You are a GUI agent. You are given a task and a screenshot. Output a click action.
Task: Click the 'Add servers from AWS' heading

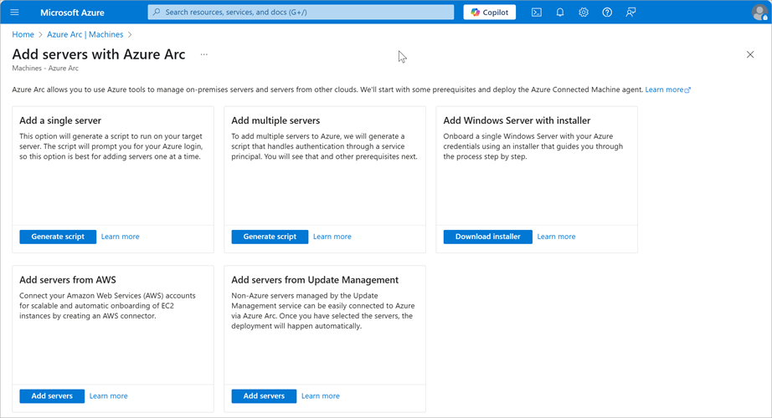[68, 280]
